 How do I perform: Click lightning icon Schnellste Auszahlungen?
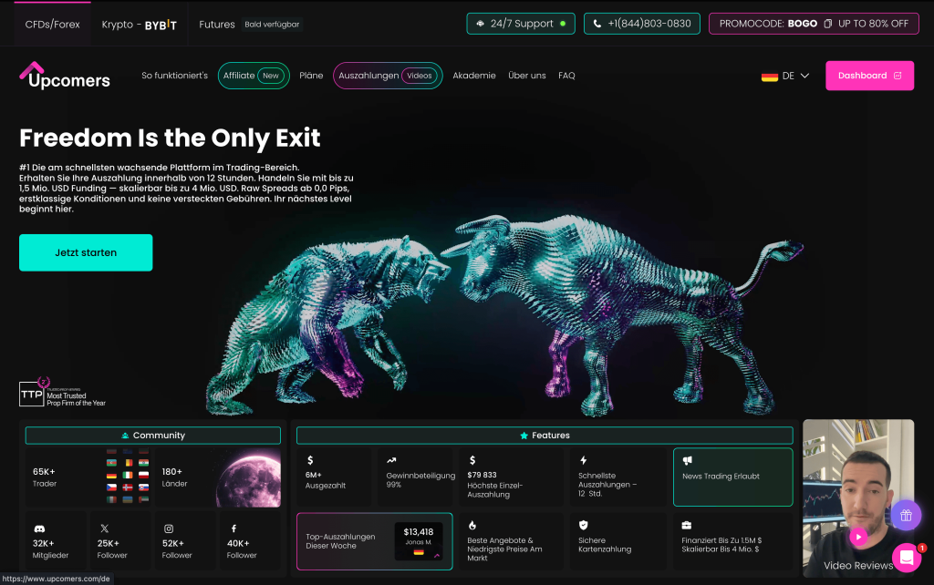[584, 460]
